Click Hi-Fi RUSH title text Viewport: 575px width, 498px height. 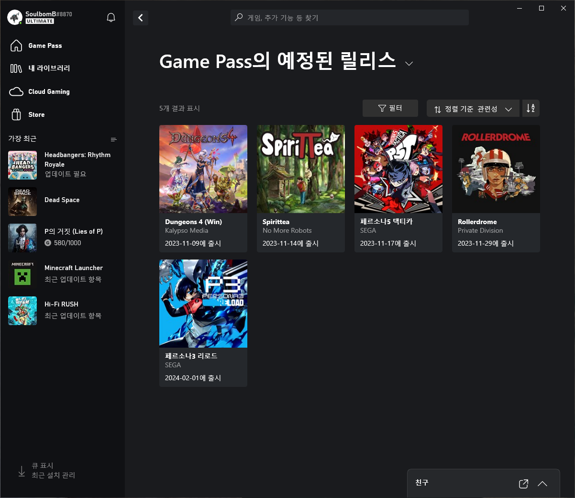61,304
